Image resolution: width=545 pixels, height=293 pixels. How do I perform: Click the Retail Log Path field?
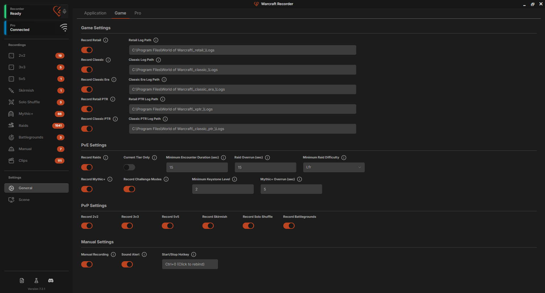(x=242, y=50)
